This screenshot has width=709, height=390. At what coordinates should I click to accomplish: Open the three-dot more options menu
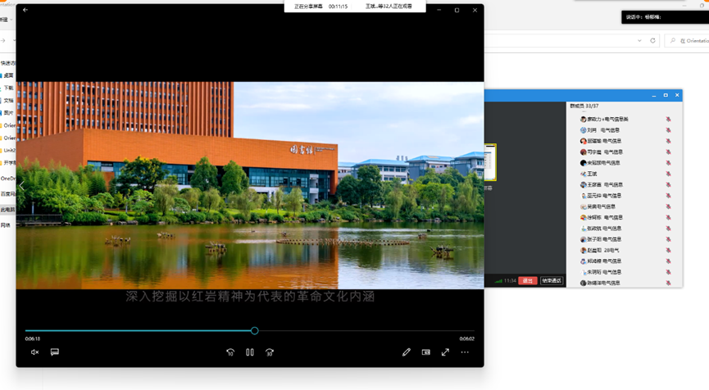(465, 352)
